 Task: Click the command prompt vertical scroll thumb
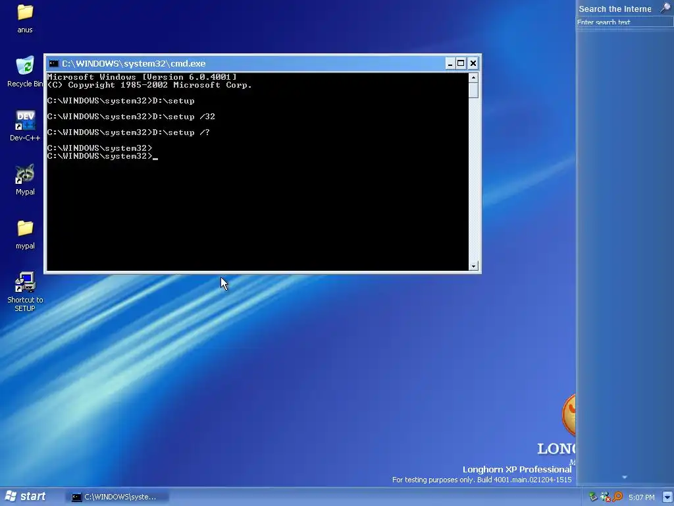coord(473,90)
